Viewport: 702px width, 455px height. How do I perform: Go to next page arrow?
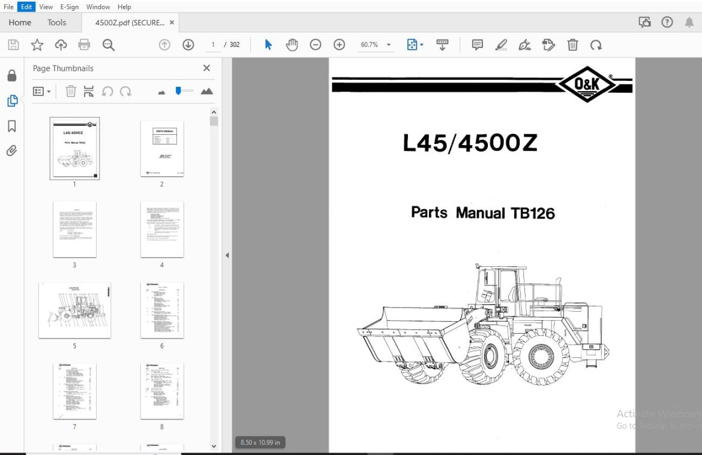(188, 45)
